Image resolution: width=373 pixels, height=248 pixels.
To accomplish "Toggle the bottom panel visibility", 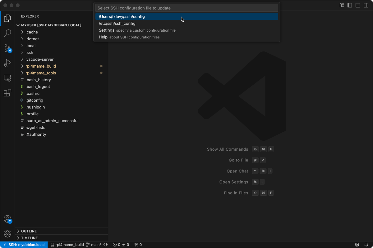I will 357,5.
